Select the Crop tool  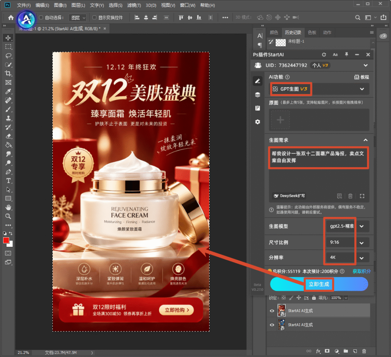coord(8,73)
